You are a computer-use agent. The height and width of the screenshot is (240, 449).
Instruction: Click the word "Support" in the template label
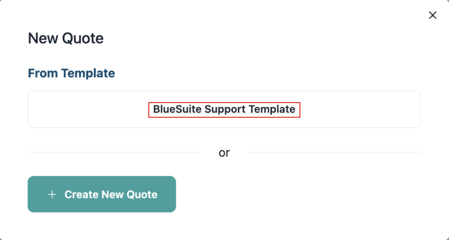click(x=225, y=109)
